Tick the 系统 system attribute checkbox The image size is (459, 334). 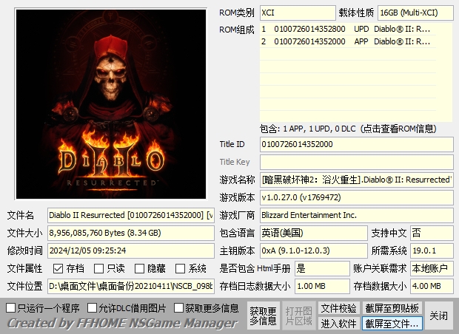[181, 268]
